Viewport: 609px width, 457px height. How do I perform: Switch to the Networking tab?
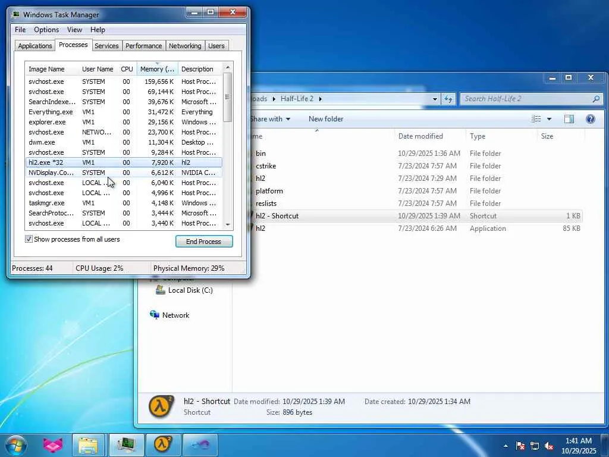pos(185,45)
